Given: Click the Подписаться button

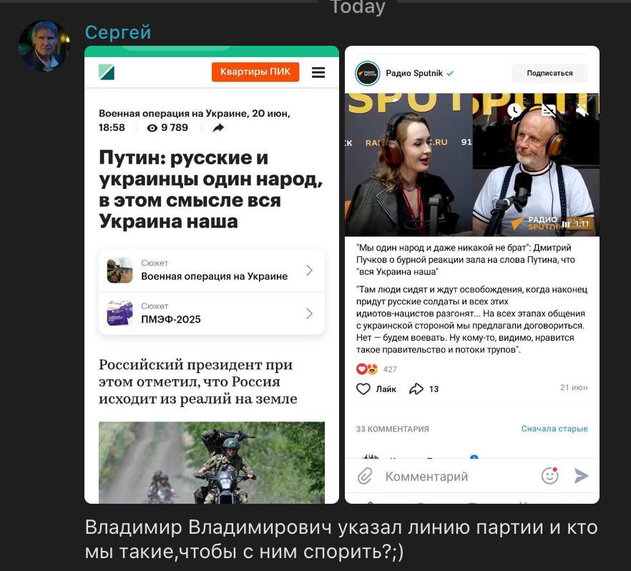Looking at the screenshot, I should point(549,73).
